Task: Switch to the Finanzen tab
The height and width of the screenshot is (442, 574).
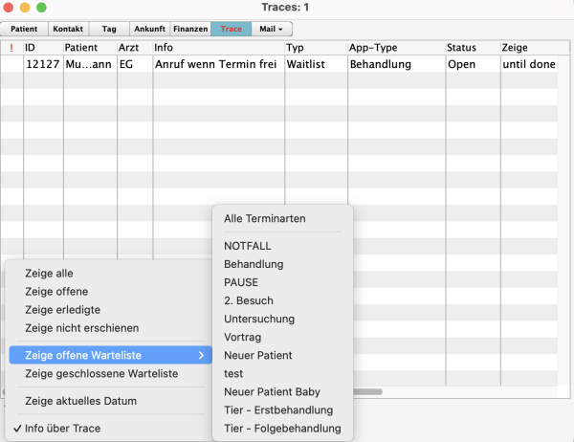Action: 190,29
